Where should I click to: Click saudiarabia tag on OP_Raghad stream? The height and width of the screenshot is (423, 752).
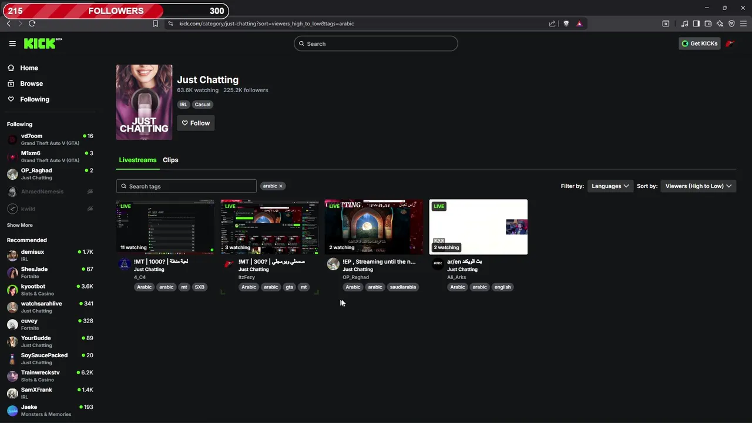(403, 287)
